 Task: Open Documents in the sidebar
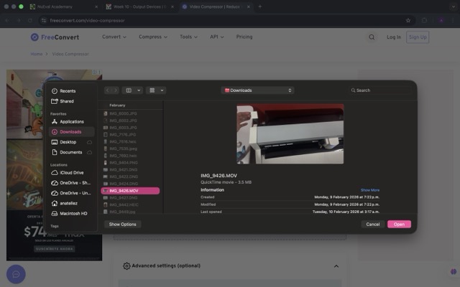70,152
